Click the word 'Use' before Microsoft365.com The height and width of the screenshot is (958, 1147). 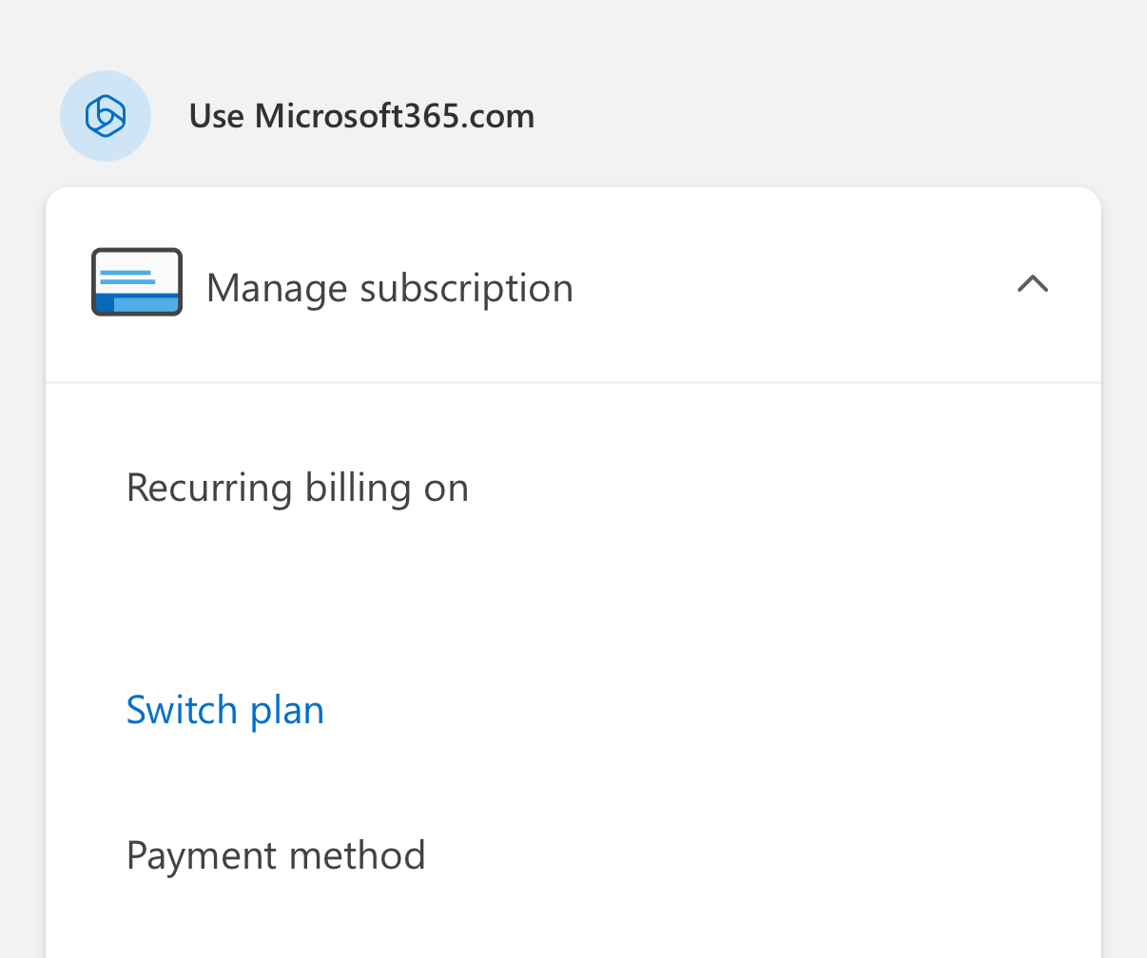point(216,116)
